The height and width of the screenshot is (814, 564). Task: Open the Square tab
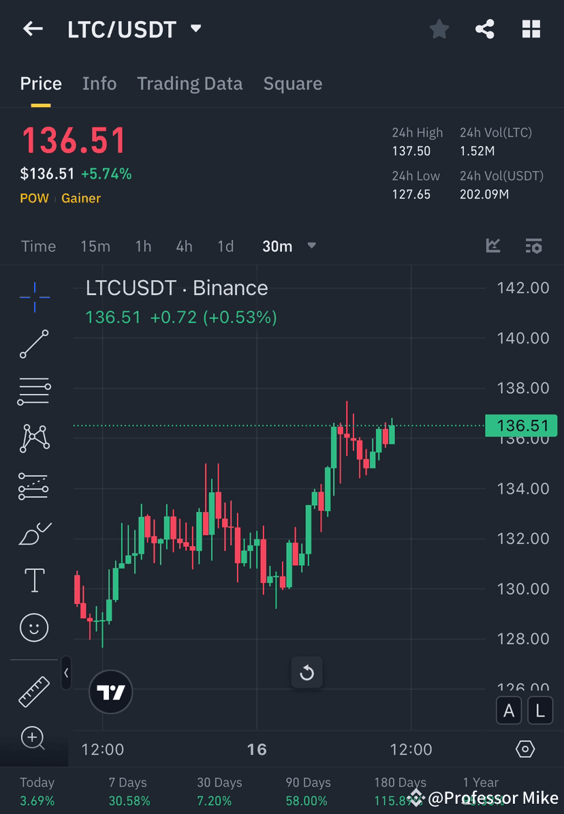[x=292, y=83]
